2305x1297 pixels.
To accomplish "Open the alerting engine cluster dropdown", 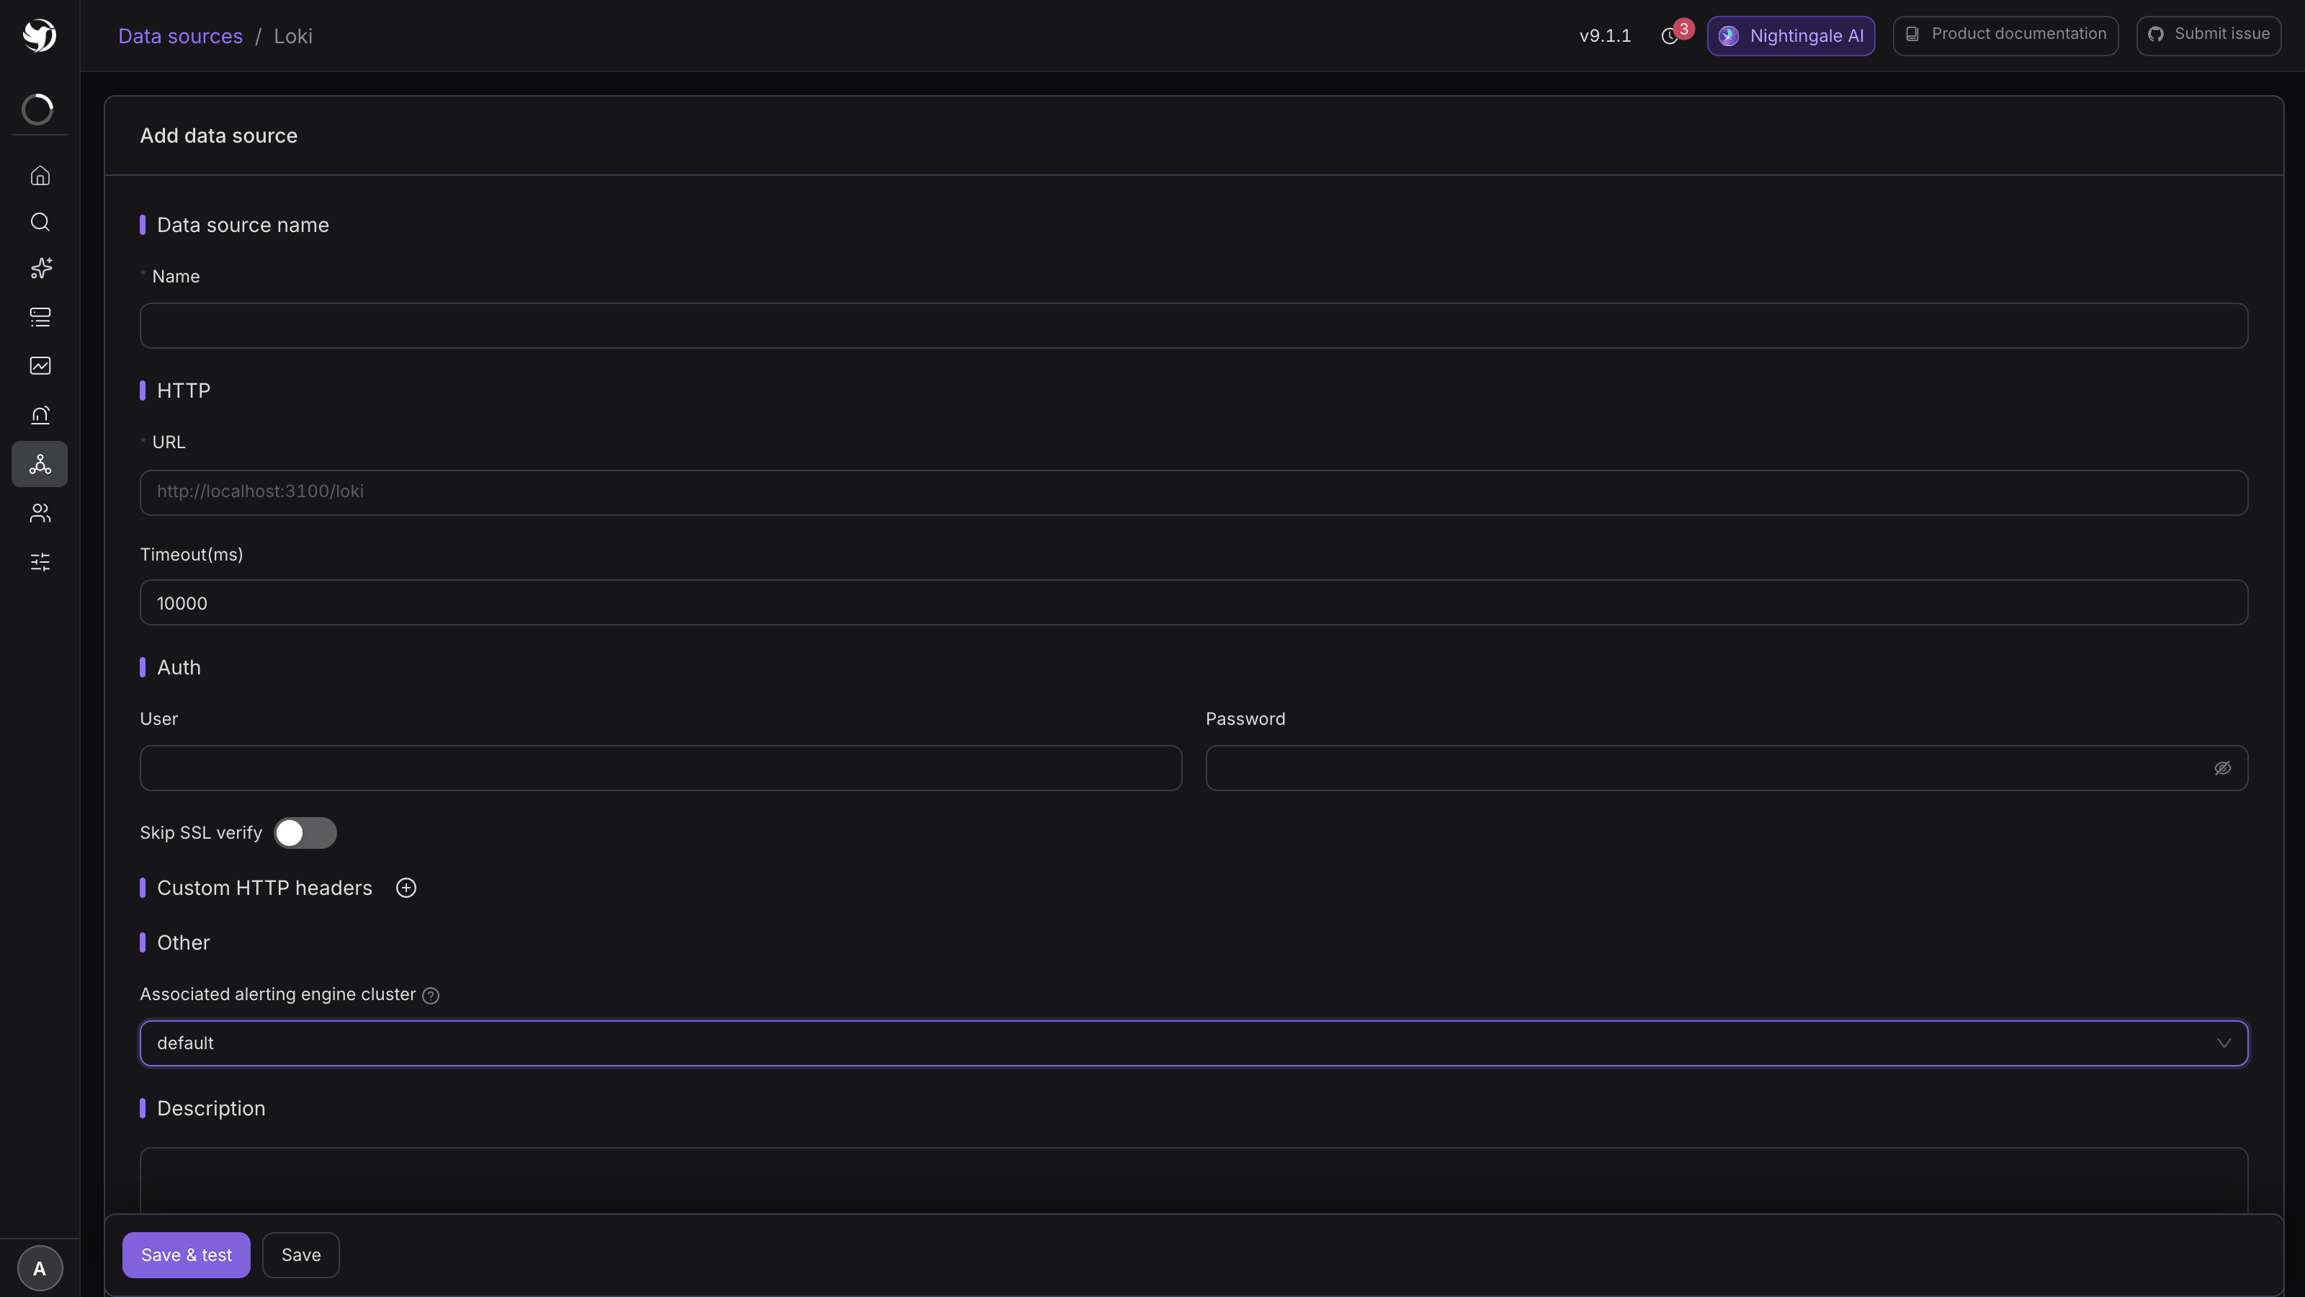I will coord(1194,1043).
